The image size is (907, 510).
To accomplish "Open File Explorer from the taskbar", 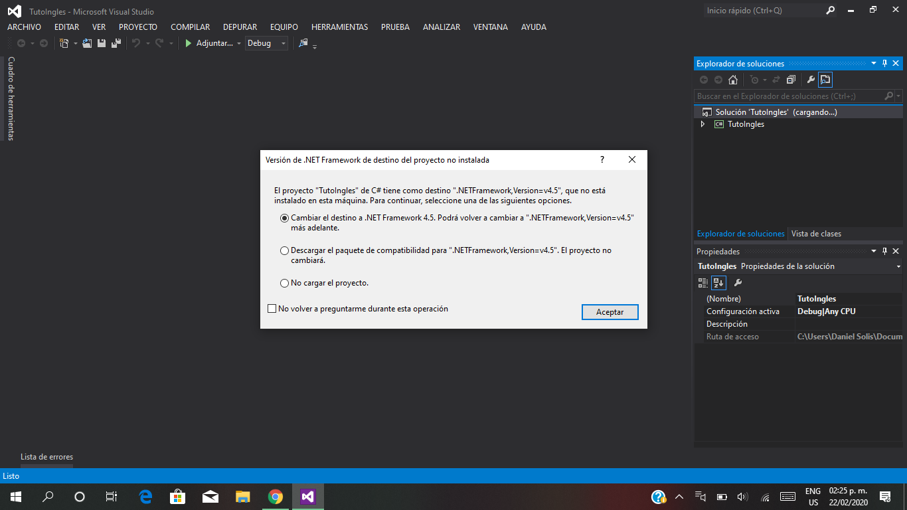I will (243, 497).
